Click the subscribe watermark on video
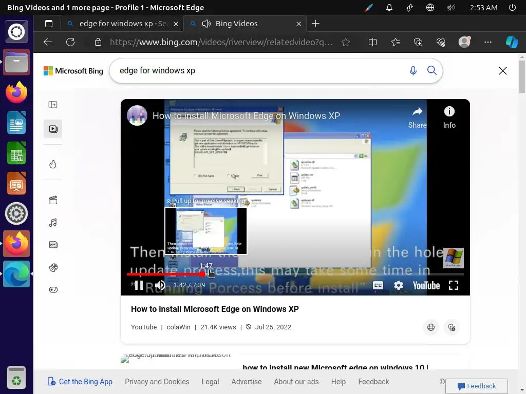Screen dimensions: 526x394 coord(454,258)
